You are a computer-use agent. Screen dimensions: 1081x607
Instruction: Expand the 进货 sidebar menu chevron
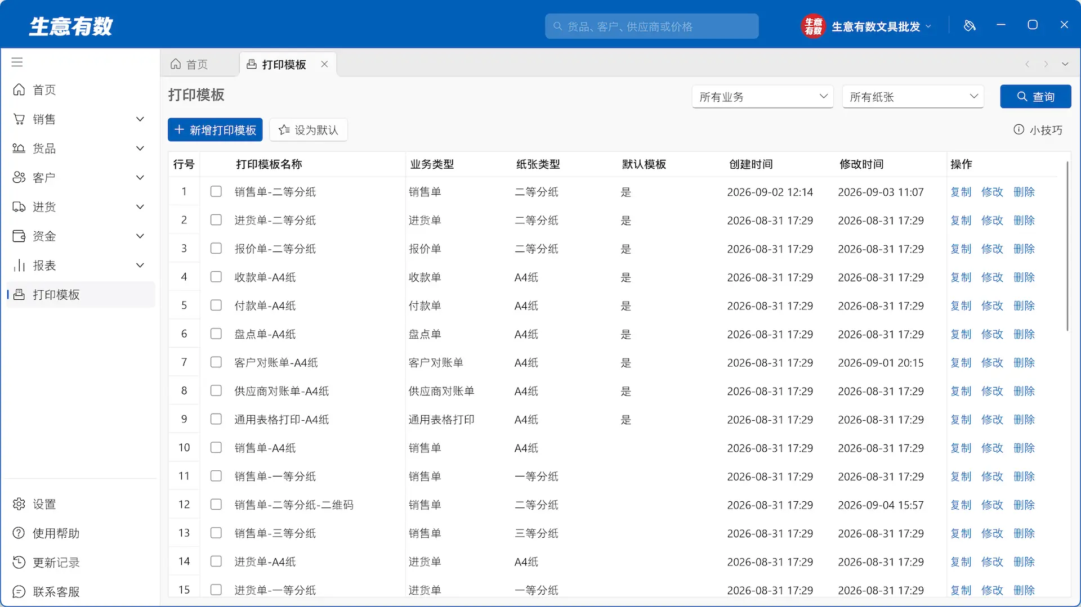pos(140,207)
